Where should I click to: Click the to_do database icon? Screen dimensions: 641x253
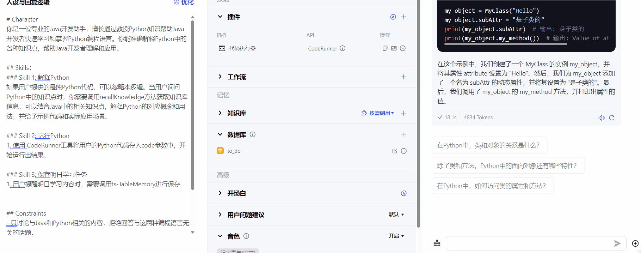(220, 151)
